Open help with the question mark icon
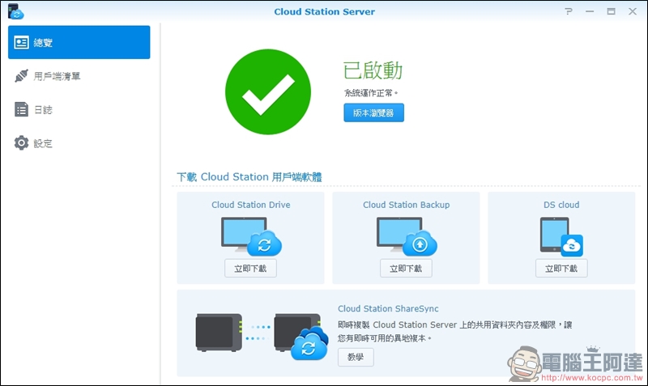 tap(569, 11)
